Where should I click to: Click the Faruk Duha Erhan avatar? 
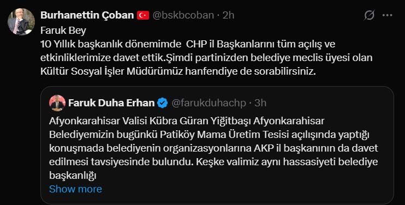click(57, 103)
